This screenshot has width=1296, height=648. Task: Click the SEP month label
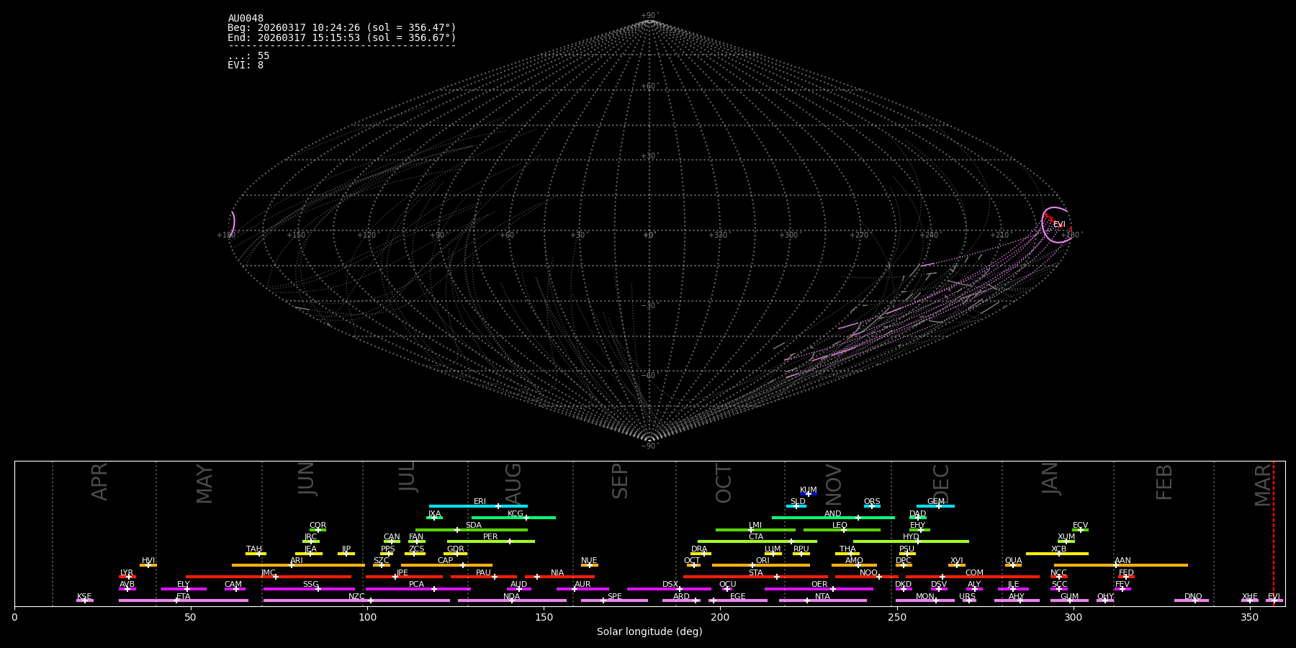pyautogui.click(x=620, y=481)
